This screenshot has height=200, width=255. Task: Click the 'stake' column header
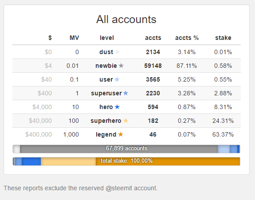pos(223,38)
